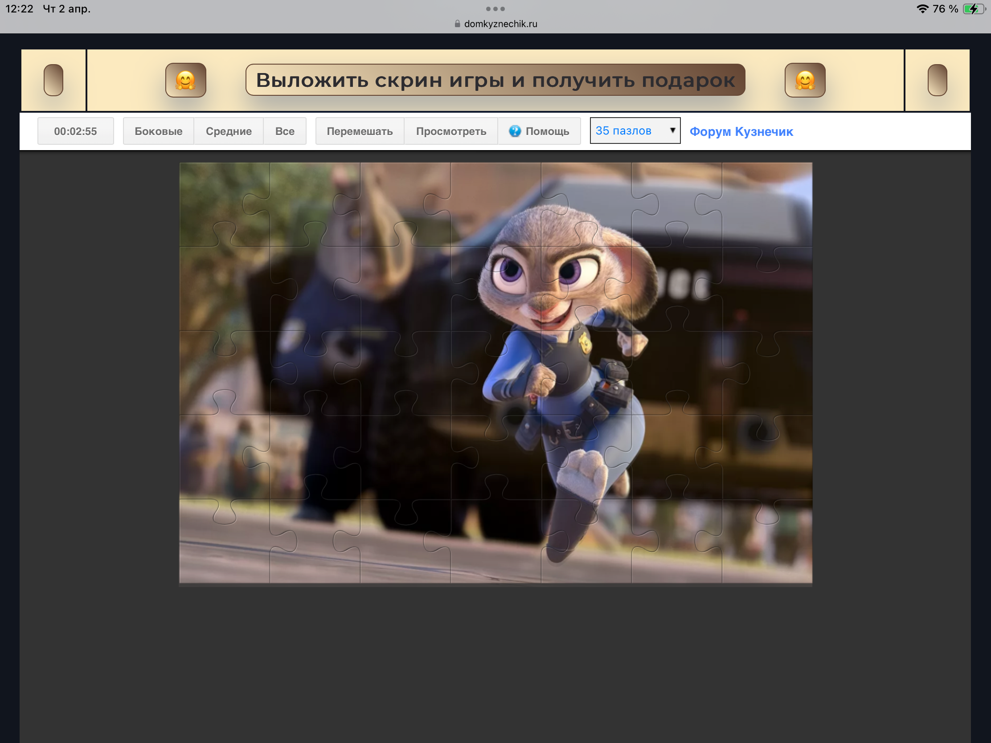
Task: Open the Форум Кузнечик link
Action: pyautogui.click(x=741, y=132)
